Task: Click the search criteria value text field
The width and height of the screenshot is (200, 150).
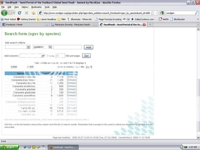Action: coord(67,47)
